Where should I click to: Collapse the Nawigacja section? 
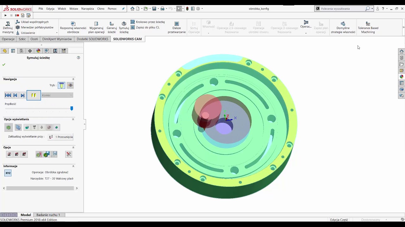point(73,79)
